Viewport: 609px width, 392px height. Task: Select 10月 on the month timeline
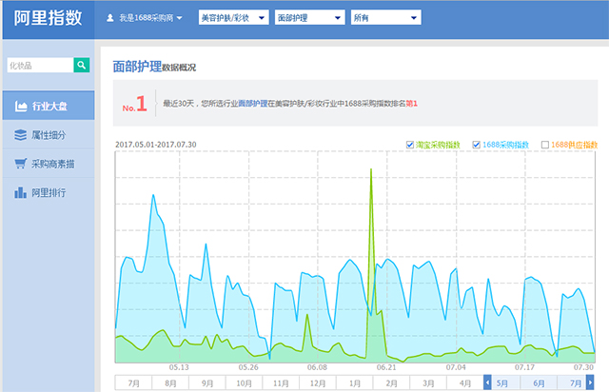coord(244,383)
